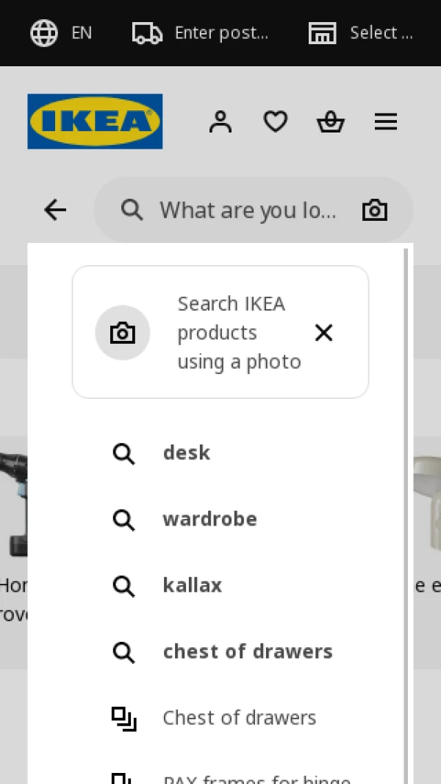This screenshot has height=784, width=441.
Task: Type in the 'What are you looking for' field
Action: 248,211
